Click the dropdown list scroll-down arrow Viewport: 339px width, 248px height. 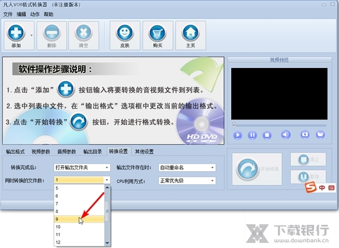point(107,243)
